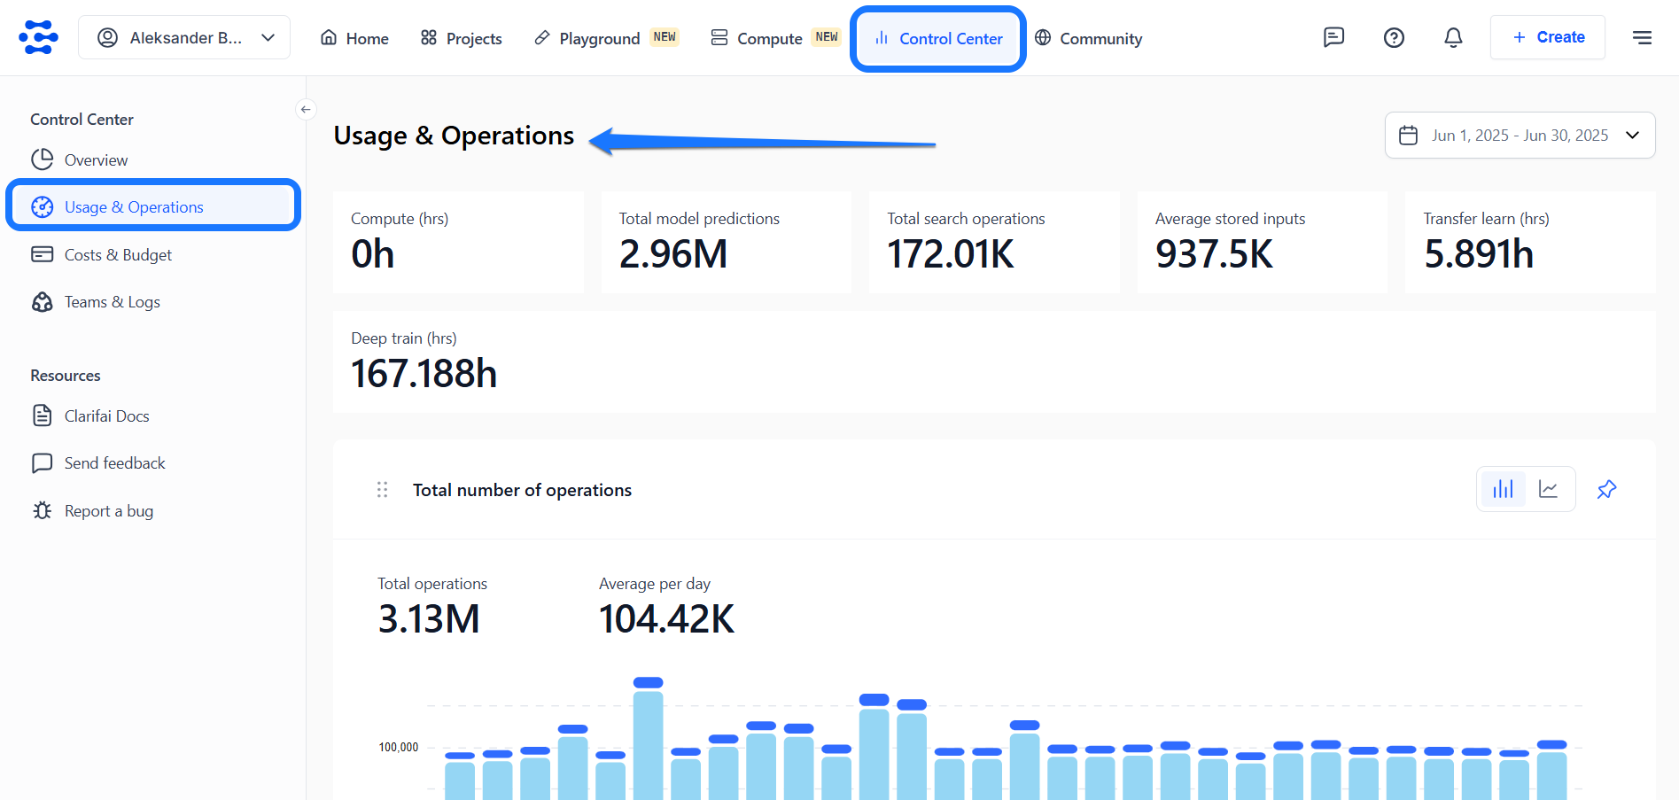Click the Costs & Budget card icon
1679x800 pixels.
[x=42, y=254]
